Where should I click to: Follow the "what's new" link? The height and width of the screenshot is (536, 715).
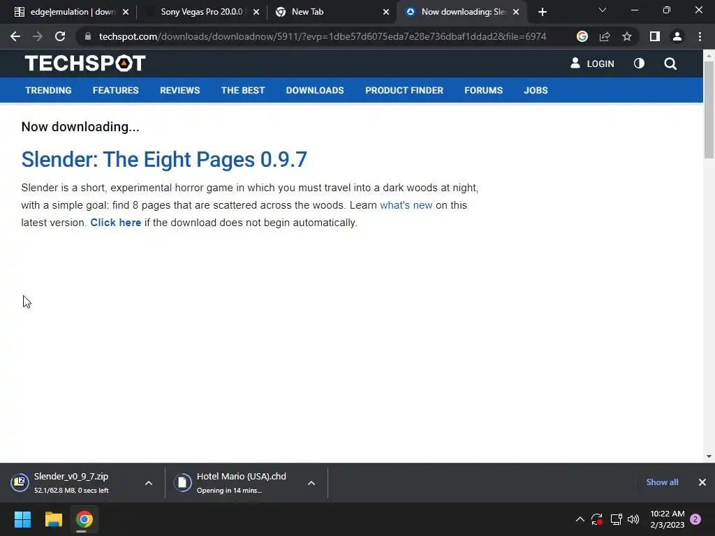pyautogui.click(x=406, y=205)
